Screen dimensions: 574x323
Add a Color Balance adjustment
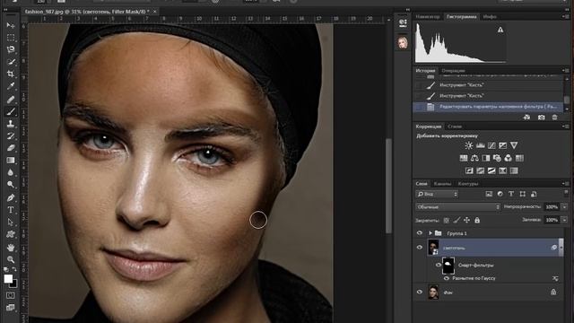coord(474,158)
